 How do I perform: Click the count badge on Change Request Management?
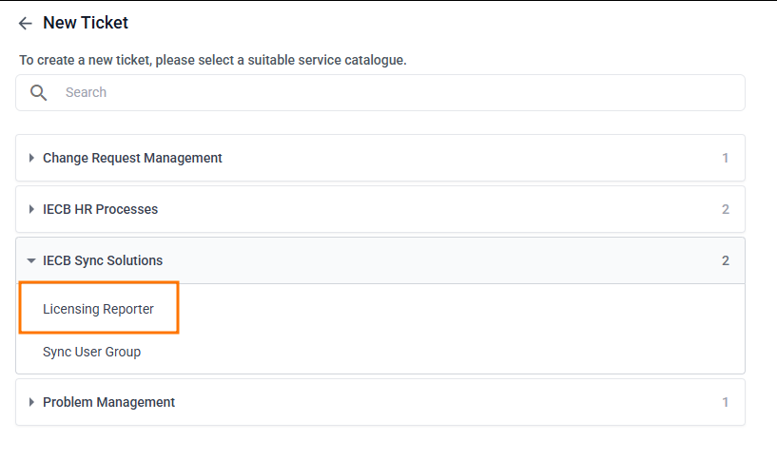(726, 158)
